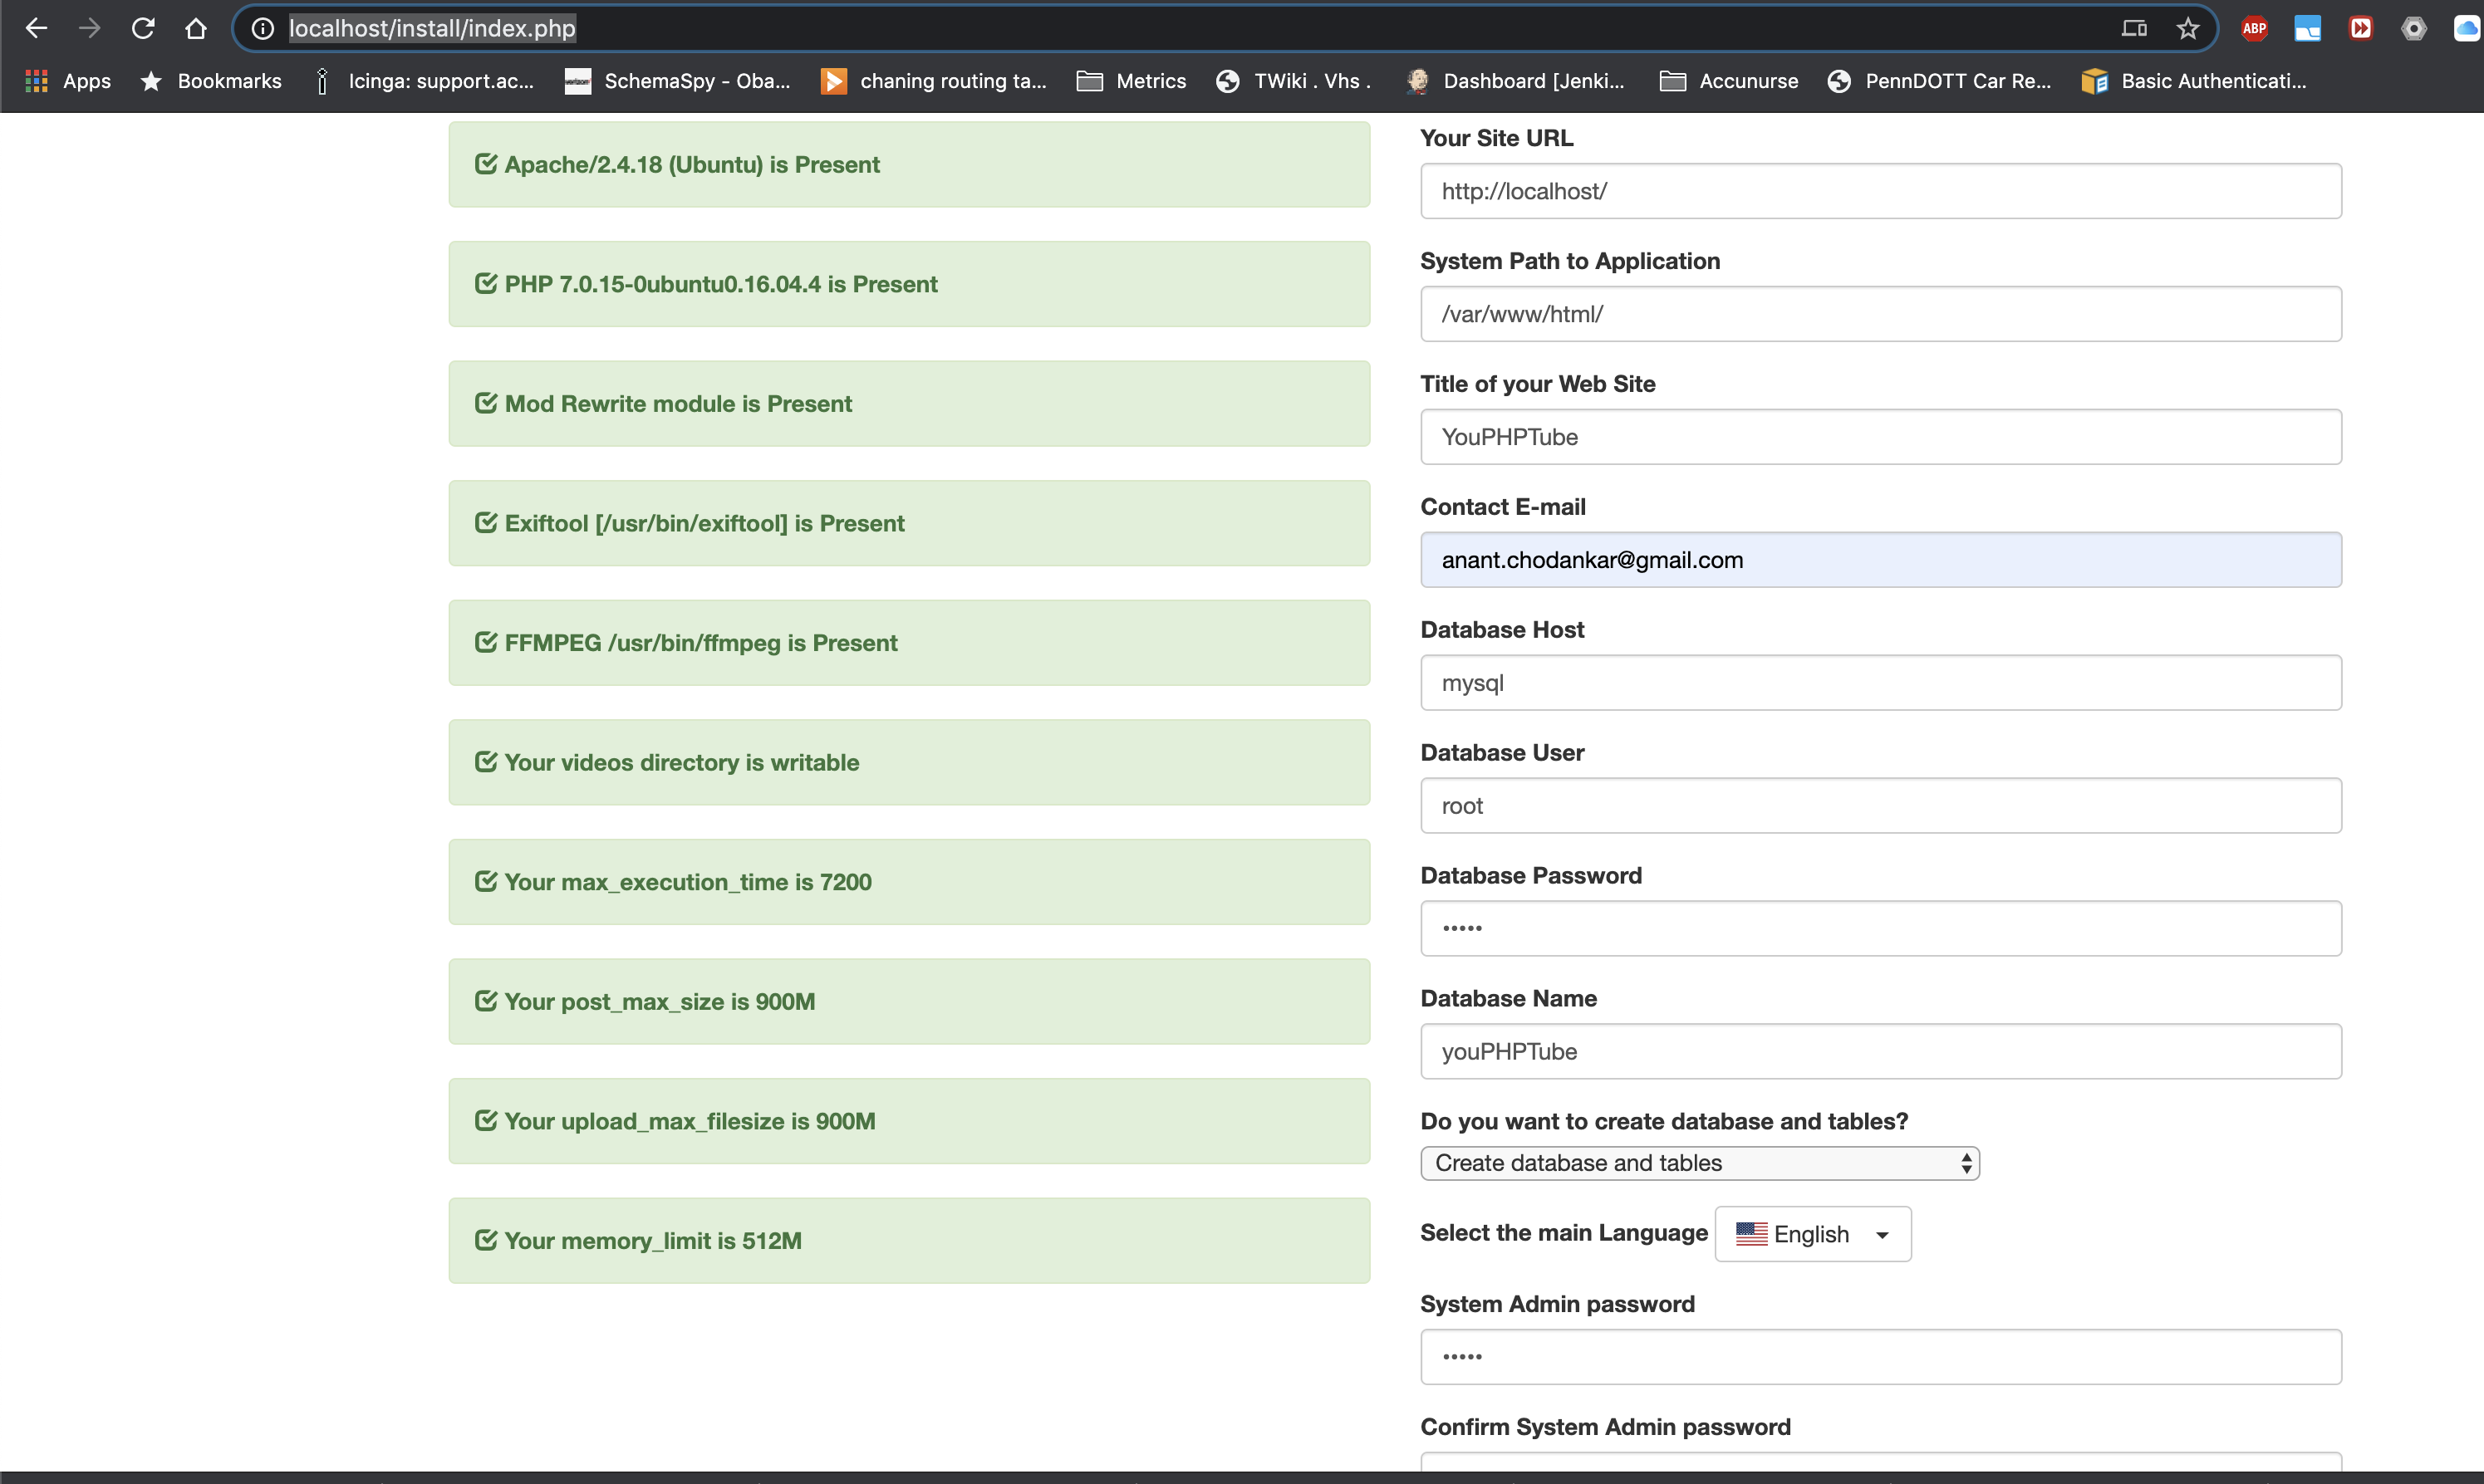Open the browser home page icon
The height and width of the screenshot is (1484, 2484).
[x=196, y=28]
